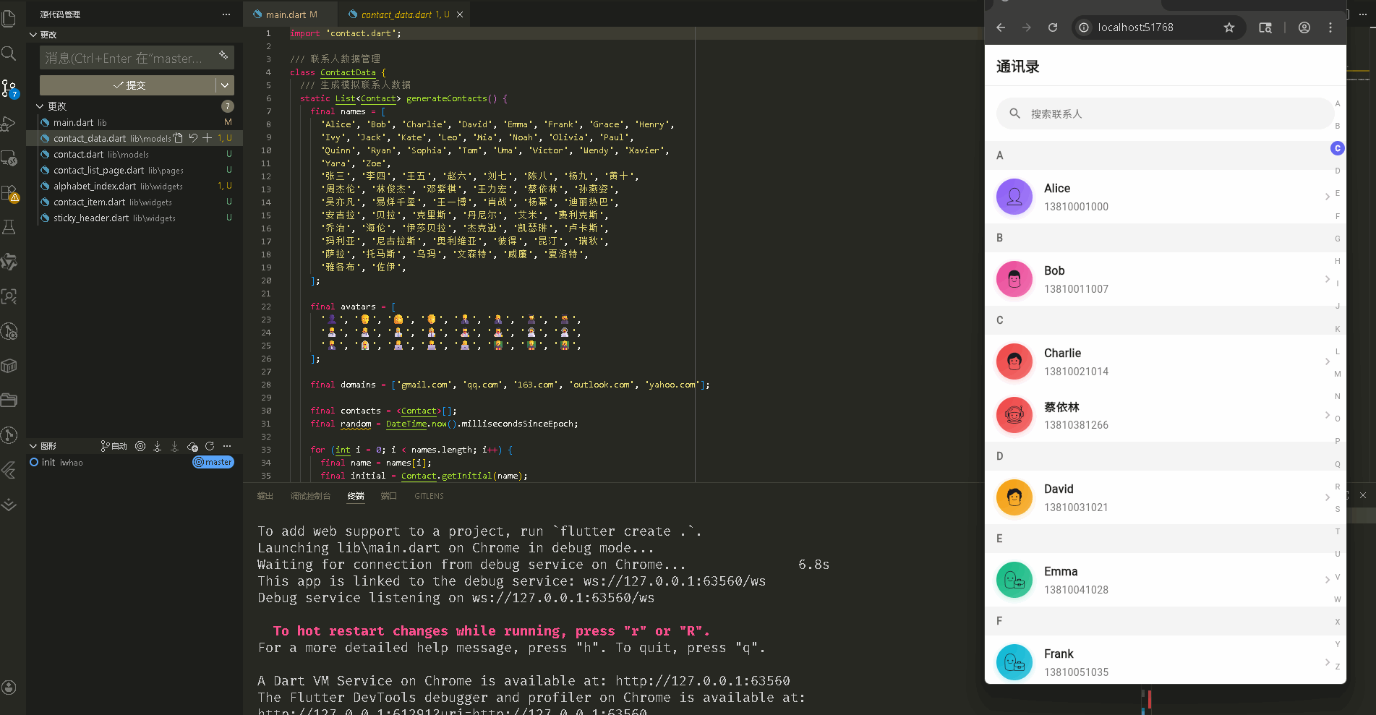Image resolution: width=1376 pixels, height=715 pixels.
Task: Open the Testing flask view
Action: pyautogui.click(x=9, y=227)
